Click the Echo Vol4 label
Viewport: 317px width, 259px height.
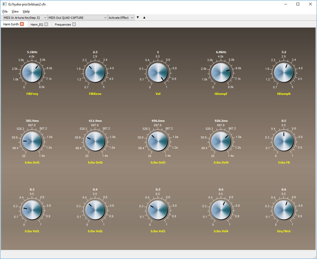point(221,231)
